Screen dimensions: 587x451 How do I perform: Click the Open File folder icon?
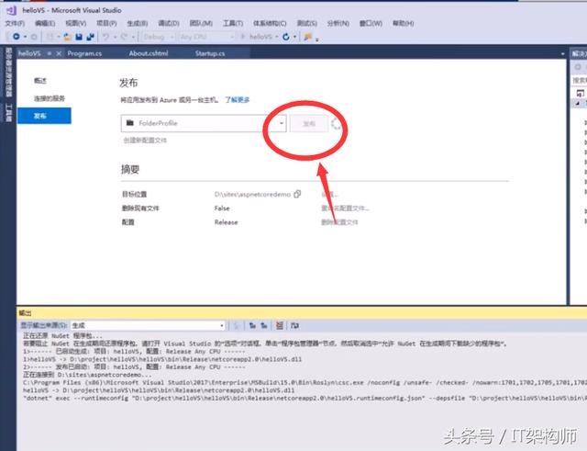[68, 37]
